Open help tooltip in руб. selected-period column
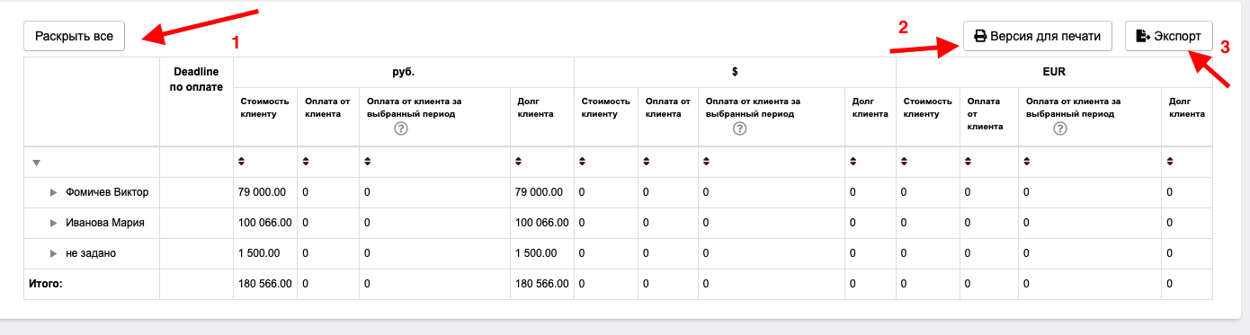 (x=401, y=129)
